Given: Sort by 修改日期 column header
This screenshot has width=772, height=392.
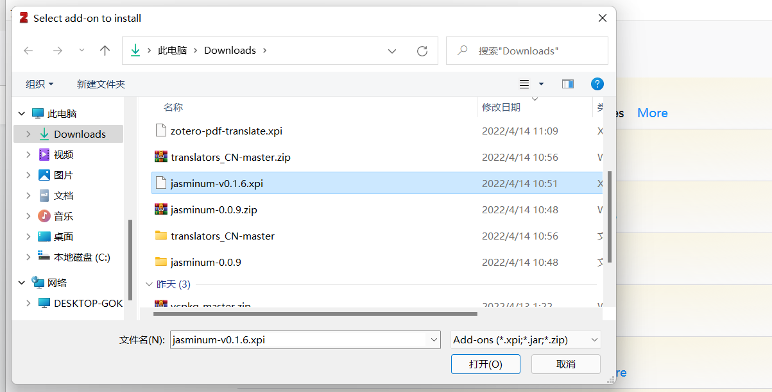Looking at the screenshot, I should (501, 107).
